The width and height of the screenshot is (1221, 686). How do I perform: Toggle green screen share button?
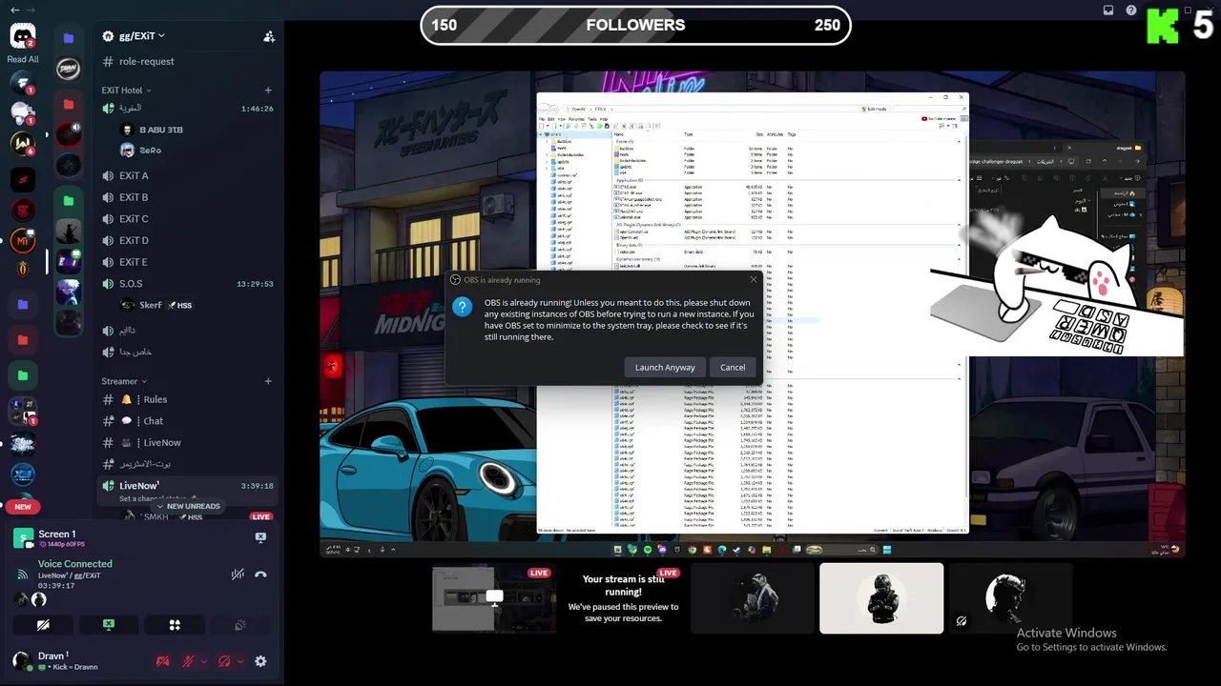(x=109, y=625)
